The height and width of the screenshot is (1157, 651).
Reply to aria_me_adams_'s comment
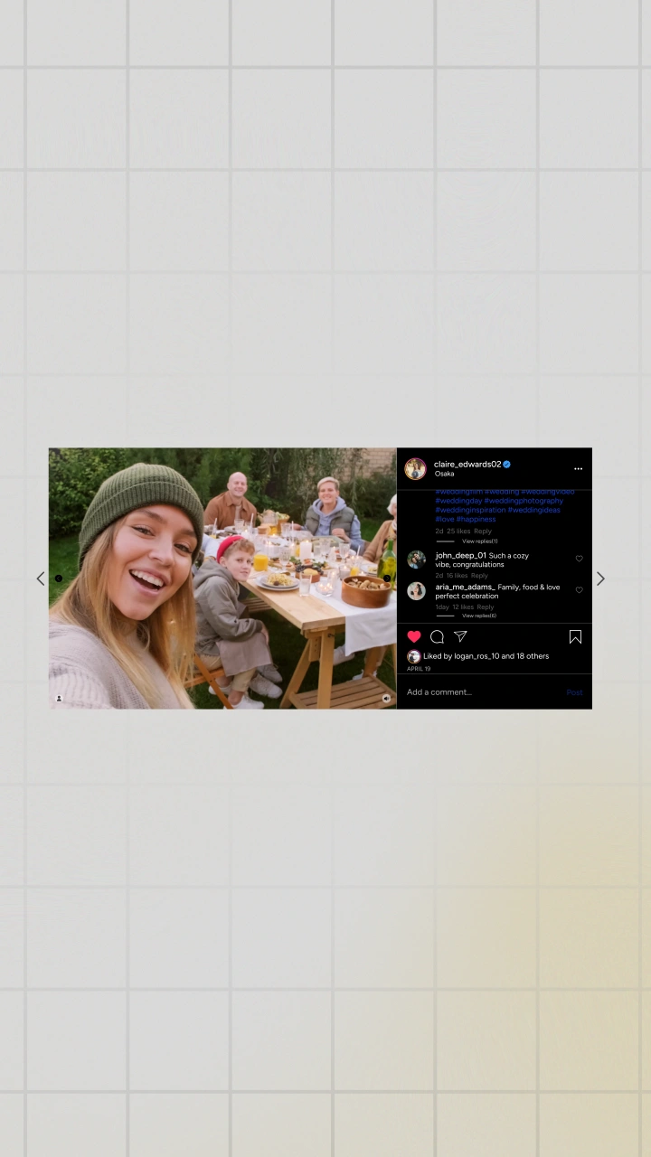(x=486, y=607)
